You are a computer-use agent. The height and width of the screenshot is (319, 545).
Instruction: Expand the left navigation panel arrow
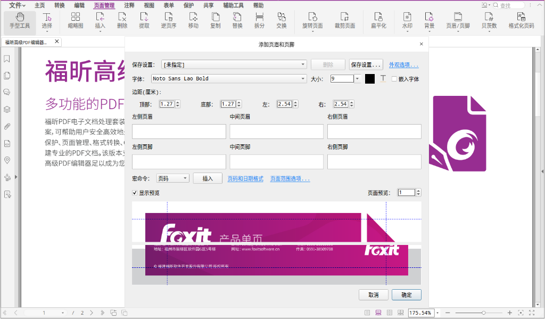[x=16, y=177]
